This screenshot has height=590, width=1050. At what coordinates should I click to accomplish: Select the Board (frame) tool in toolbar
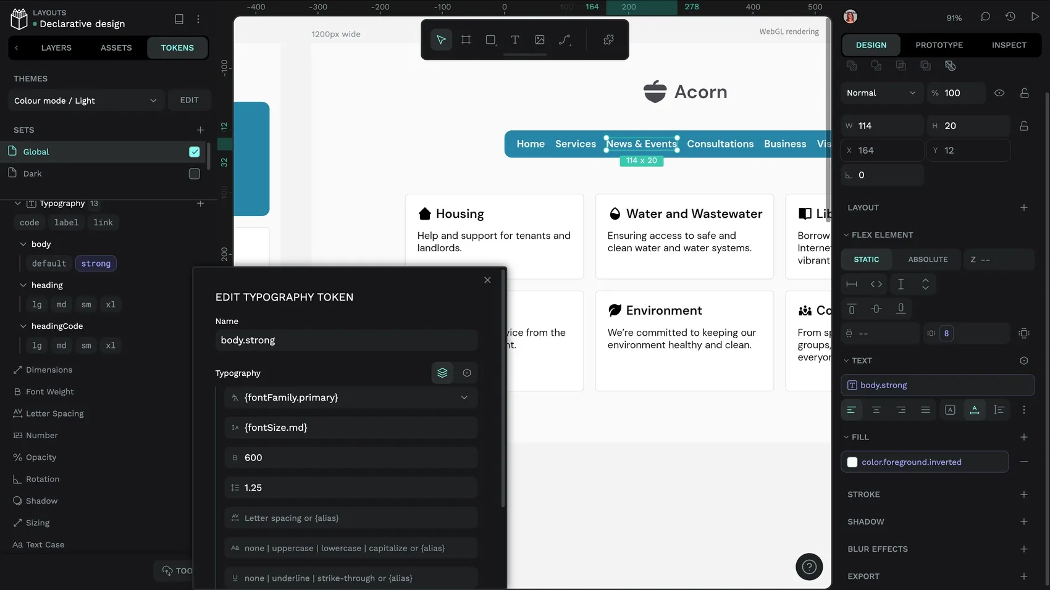coord(466,39)
